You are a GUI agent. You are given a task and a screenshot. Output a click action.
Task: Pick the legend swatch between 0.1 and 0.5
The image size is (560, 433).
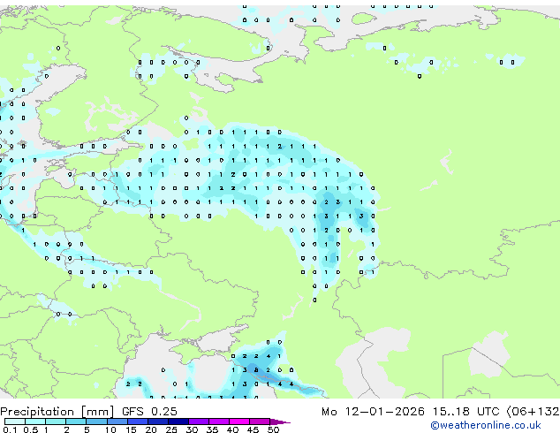(x=15, y=422)
